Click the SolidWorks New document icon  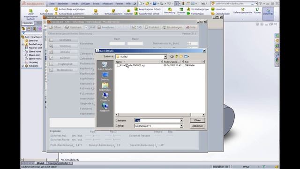tap(140, 3)
